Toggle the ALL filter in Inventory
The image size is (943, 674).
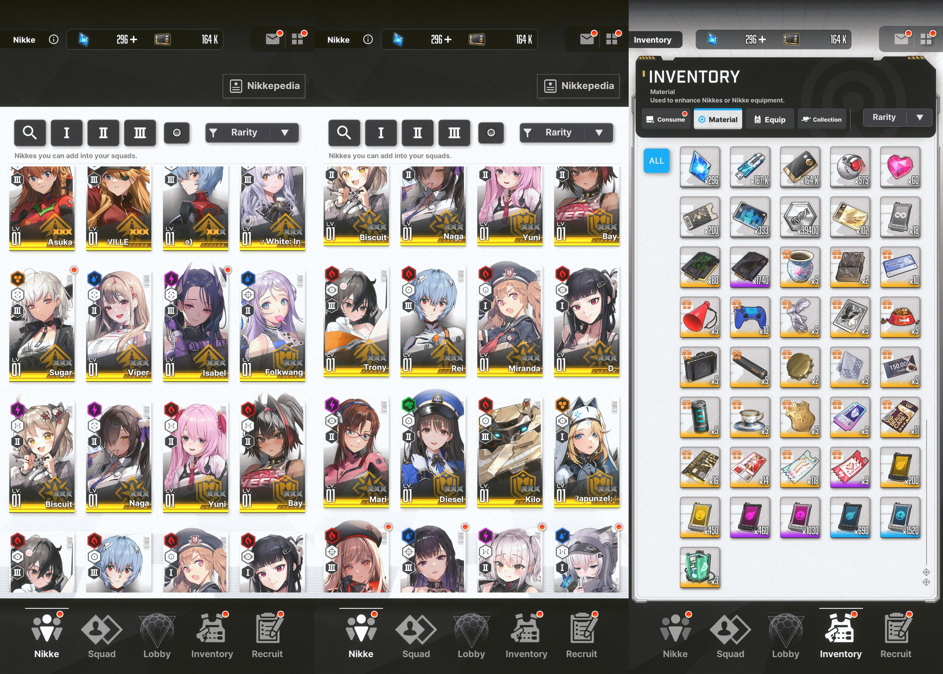tap(657, 161)
